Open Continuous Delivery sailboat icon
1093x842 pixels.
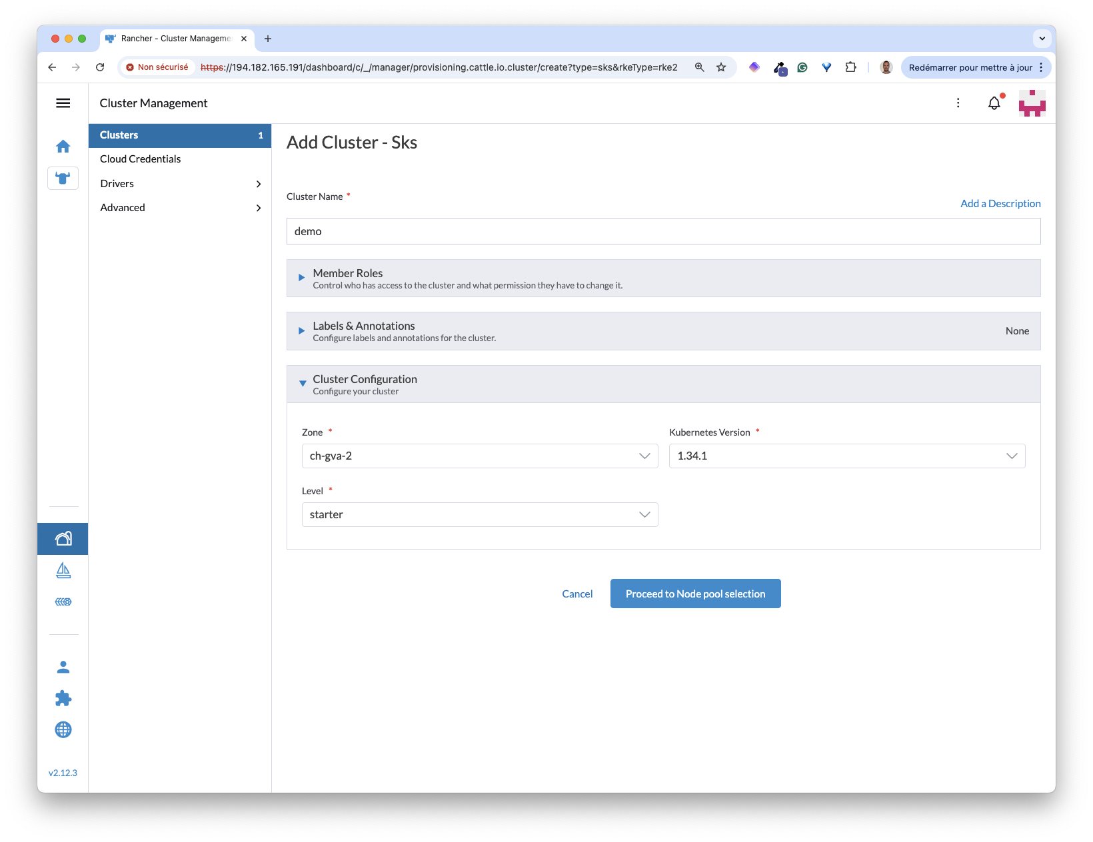click(63, 570)
